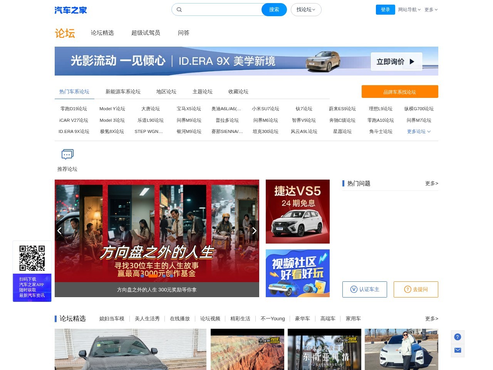Open the black car front thumbnail

[131, 349]
